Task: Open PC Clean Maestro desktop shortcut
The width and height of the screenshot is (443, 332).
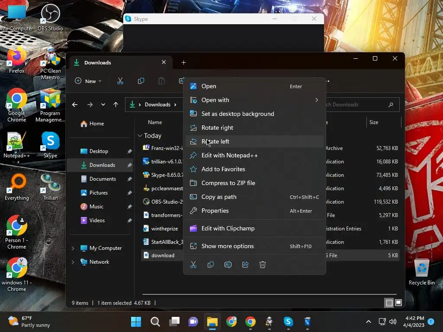Action: [50, 63]
